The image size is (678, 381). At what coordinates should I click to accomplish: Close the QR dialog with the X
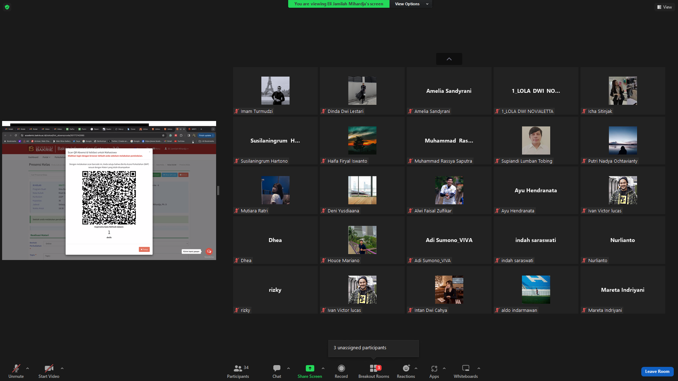click(149, 152)
